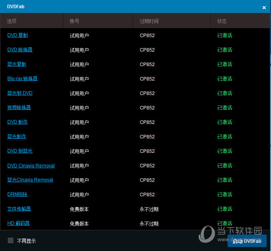Select CP852 in the DVD 转换器 row
Viewport: 271px width, 251px height.
click(x=147, y=50)
